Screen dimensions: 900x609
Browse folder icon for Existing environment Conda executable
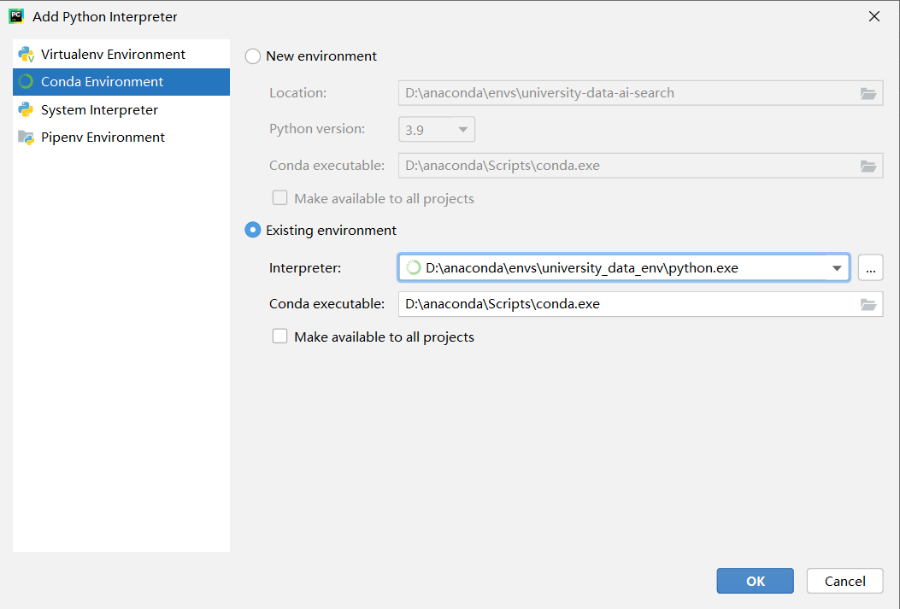tap(868, 304)
